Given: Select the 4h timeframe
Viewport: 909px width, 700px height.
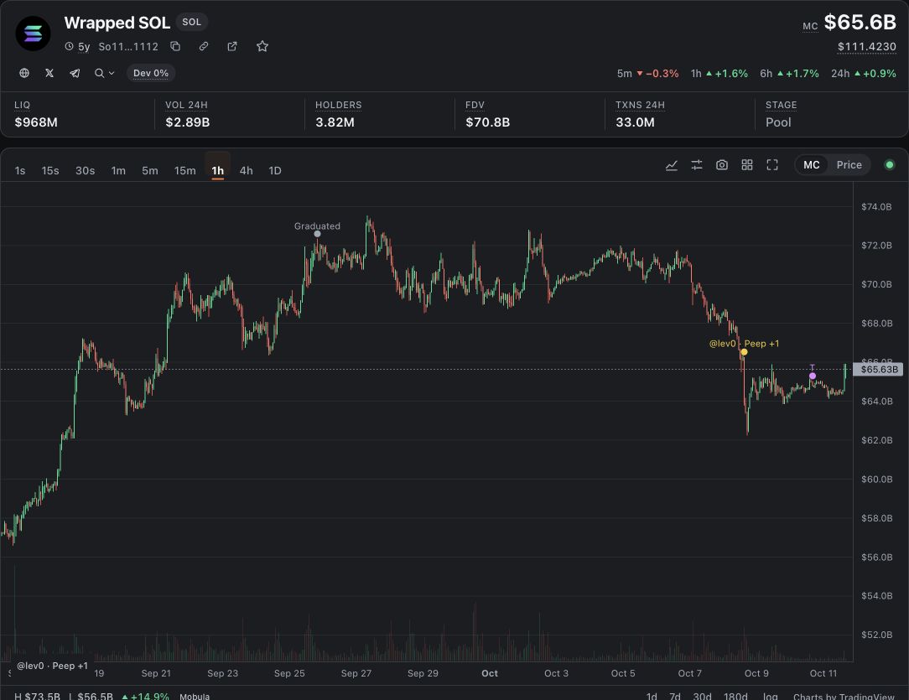Looking at the screenshot, I should [x=247, y=170].
